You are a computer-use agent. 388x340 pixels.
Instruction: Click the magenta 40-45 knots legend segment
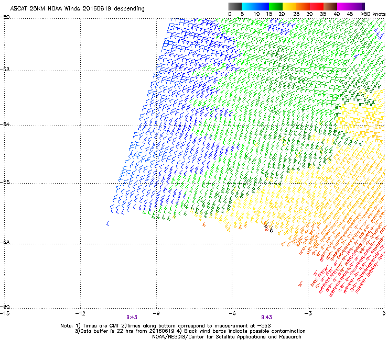coord(344,6)
